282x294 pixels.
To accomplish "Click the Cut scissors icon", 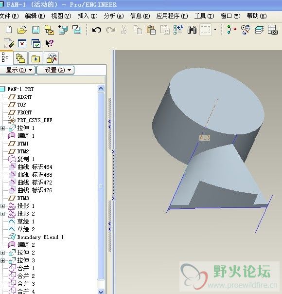I will (123, 30).
